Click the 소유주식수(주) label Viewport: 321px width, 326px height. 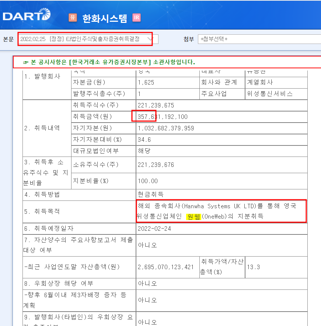coord(96,165)
